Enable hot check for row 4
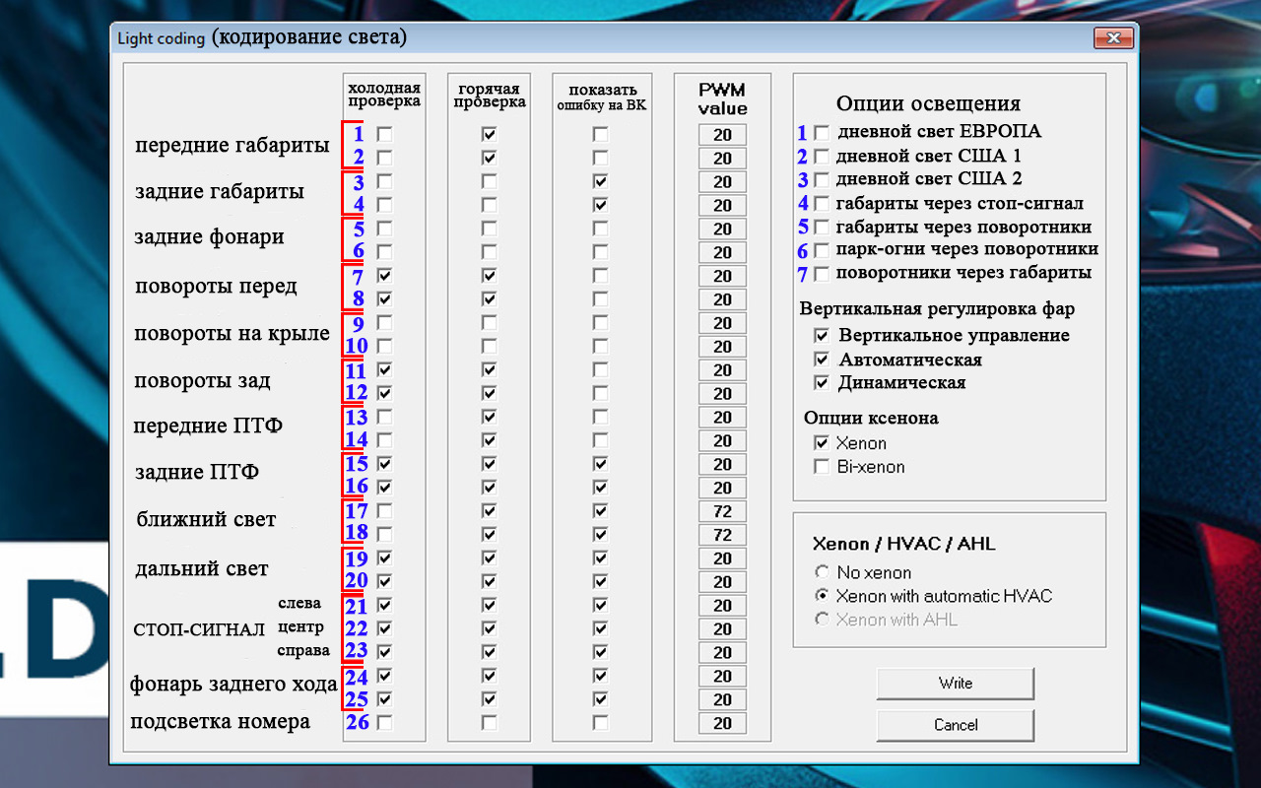Screen dimensions: 1261x788 tap(489, 205)
